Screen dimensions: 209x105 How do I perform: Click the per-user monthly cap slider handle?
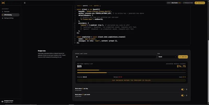tap(100, 70)
